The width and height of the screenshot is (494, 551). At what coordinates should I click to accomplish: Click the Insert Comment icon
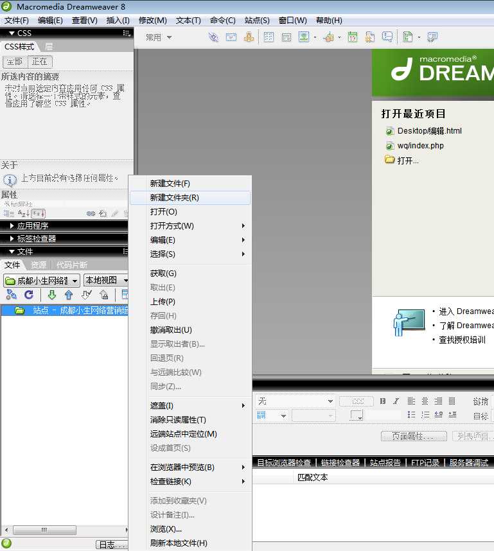(x=387, y=37)
